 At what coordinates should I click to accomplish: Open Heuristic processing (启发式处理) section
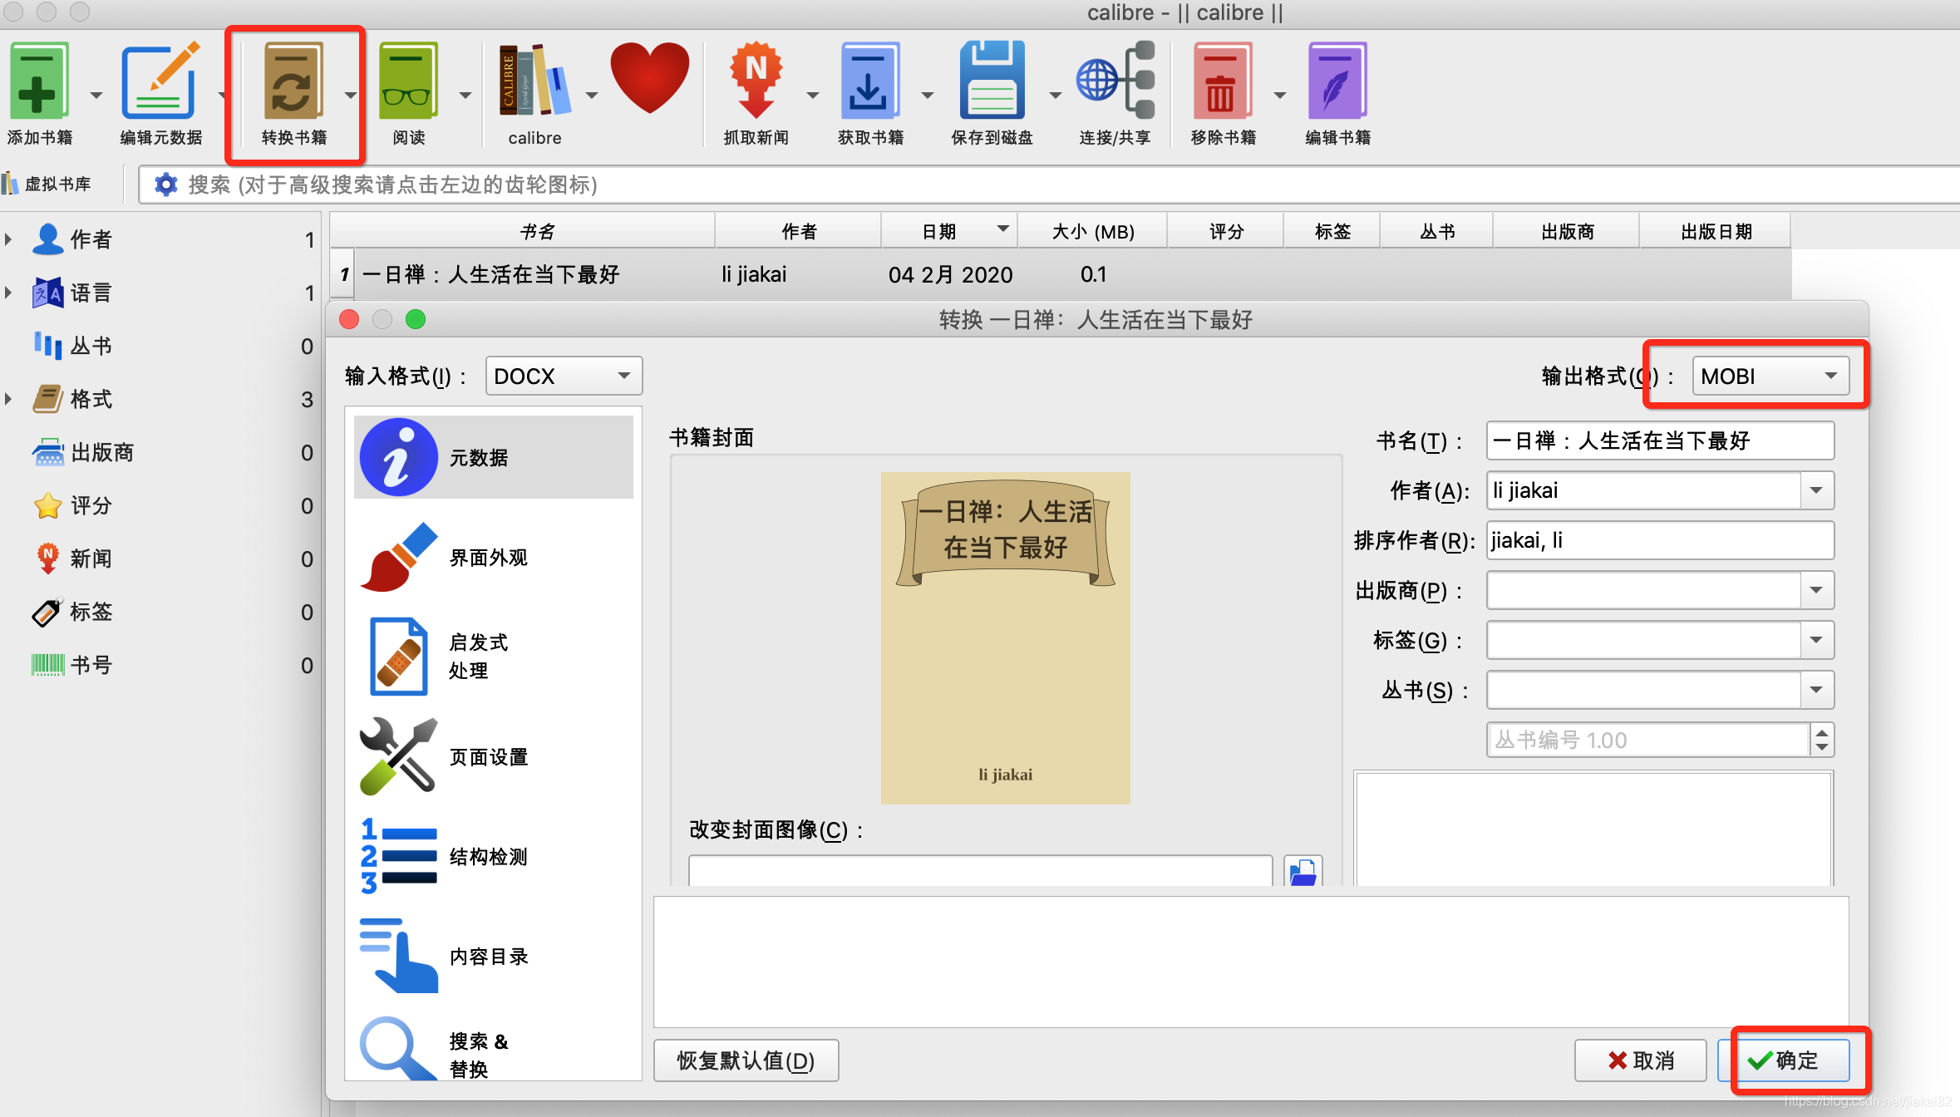494,657
